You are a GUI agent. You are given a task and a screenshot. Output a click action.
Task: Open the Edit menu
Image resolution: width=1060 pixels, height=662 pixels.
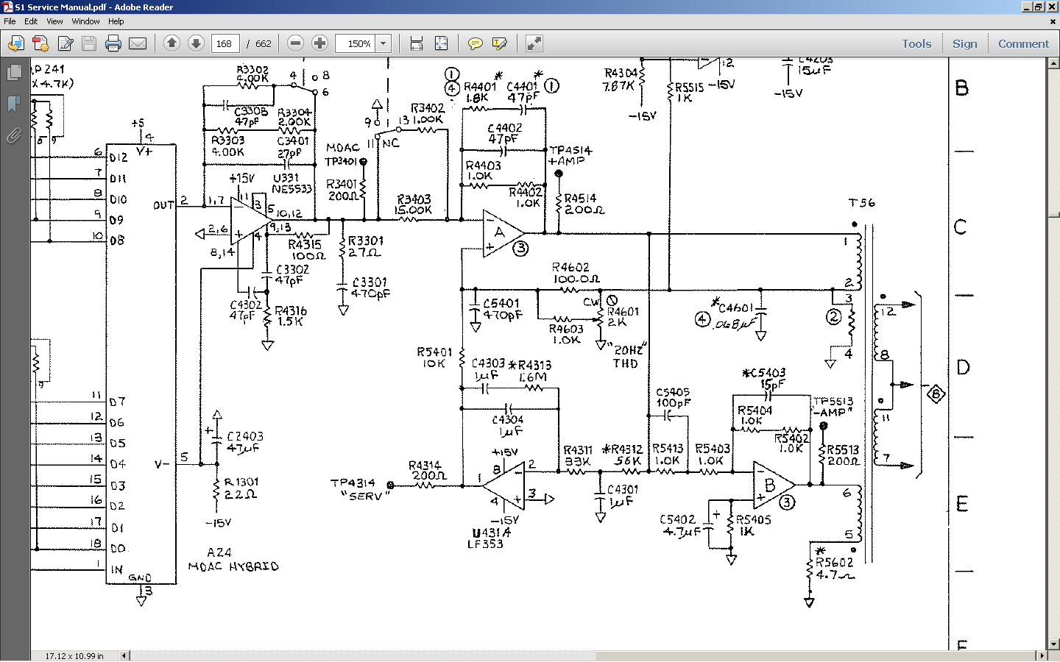click(x=31, y=21)
